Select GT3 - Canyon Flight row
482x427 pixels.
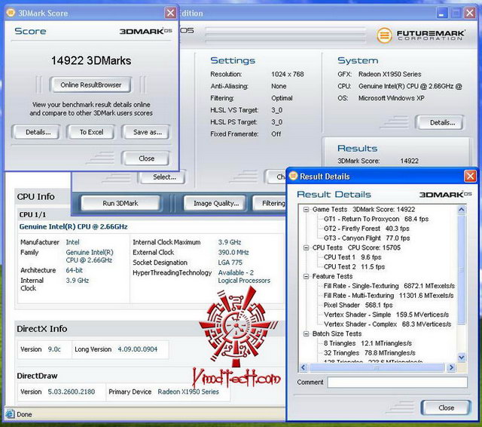(x=367, y=238)
